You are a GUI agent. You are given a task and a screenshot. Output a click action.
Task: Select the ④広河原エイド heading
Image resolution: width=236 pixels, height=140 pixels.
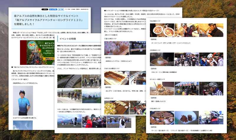click(155, 21)
